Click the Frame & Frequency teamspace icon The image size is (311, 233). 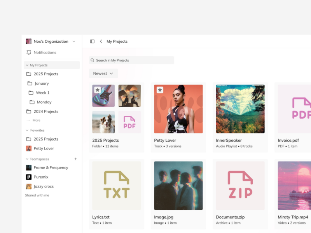(x=29, y=168)
